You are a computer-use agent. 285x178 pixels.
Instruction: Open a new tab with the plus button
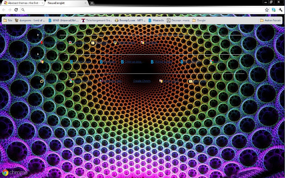(x=92, y=3)
